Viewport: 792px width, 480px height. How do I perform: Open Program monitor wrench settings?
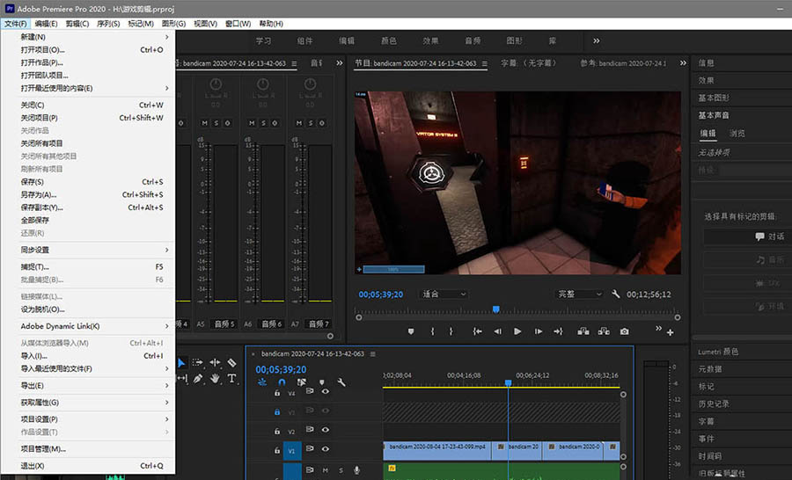pos(616,295)
